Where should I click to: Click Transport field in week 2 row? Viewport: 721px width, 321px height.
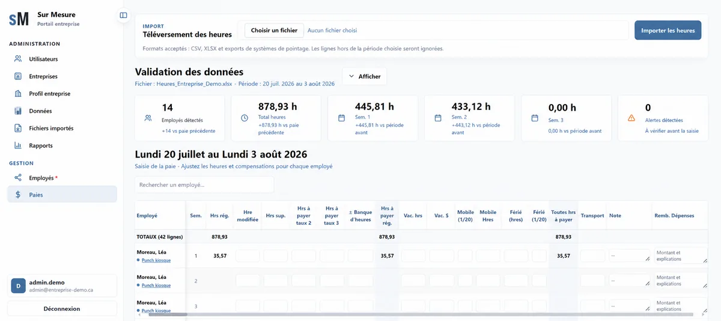pyautogui.click(x=593, y=281)
